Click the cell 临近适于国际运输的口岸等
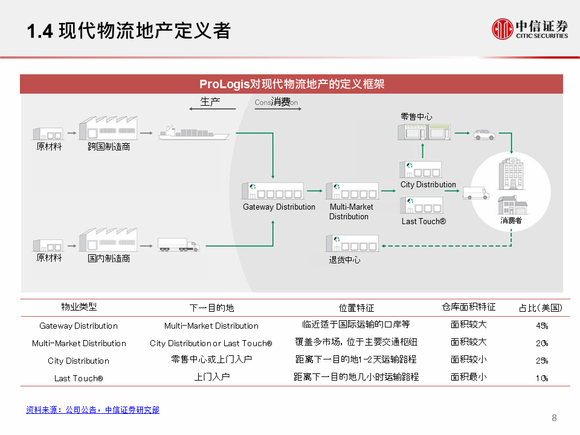This screenshot has height=435, width=580. (356, 324)
